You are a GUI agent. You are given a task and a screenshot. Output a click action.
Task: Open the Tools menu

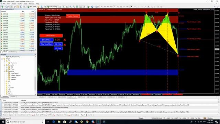(25, 4)
